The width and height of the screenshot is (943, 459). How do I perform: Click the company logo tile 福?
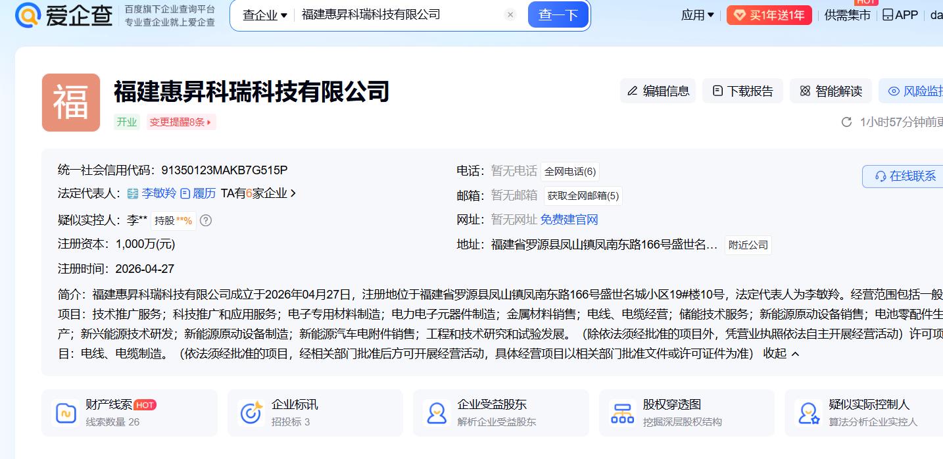pyautogui.click(x=71, y=103)
